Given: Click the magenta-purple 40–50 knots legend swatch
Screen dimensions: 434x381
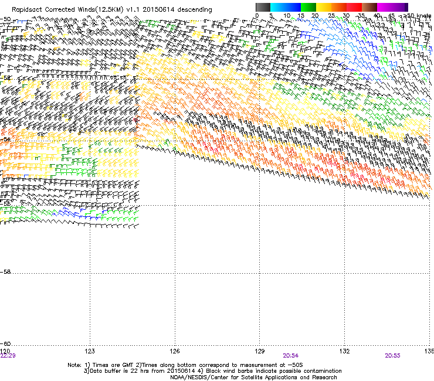Looking at the screenshot, I should [x=392, y=7].
